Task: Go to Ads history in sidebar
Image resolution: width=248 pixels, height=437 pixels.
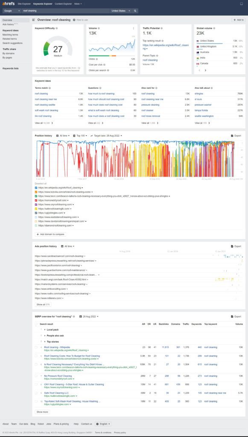Action: [8, 24]
